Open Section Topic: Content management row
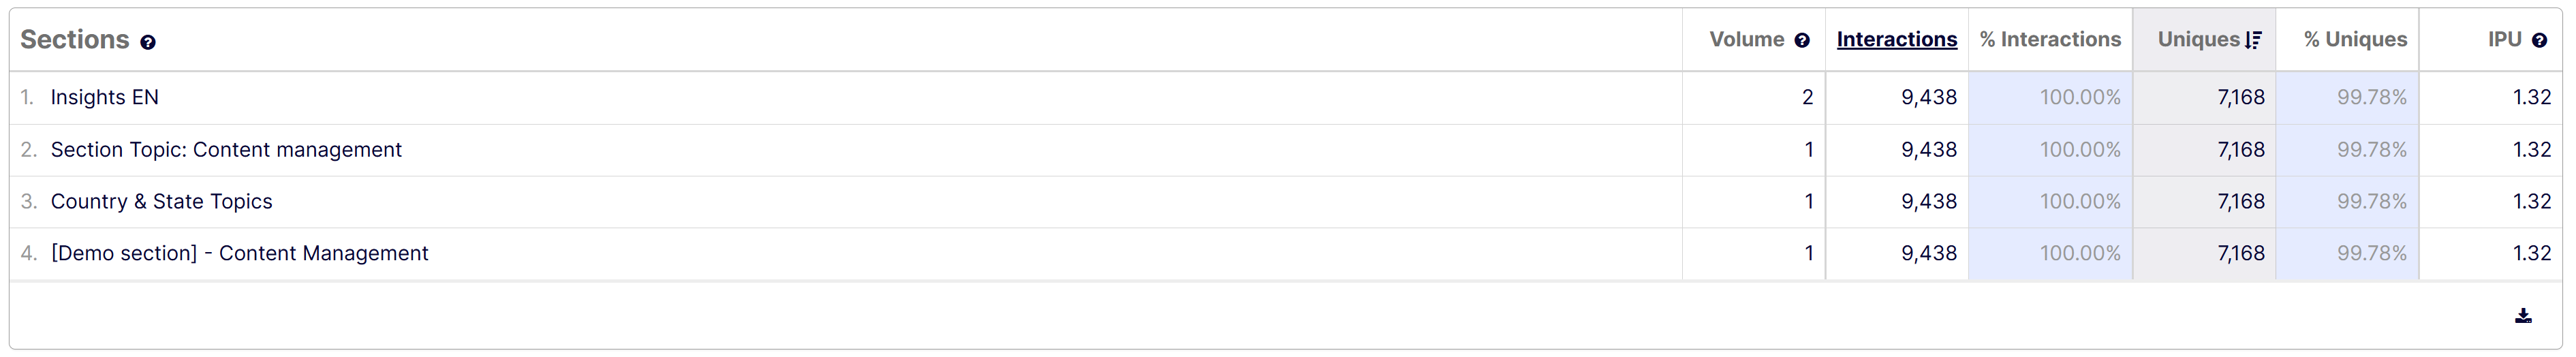 click(226, 150)
